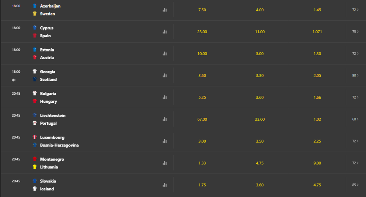Expand 90 more markets for Georgia vs Scotland
The image size is (366, 197).
pyautogui.click(x=355, y=76)
